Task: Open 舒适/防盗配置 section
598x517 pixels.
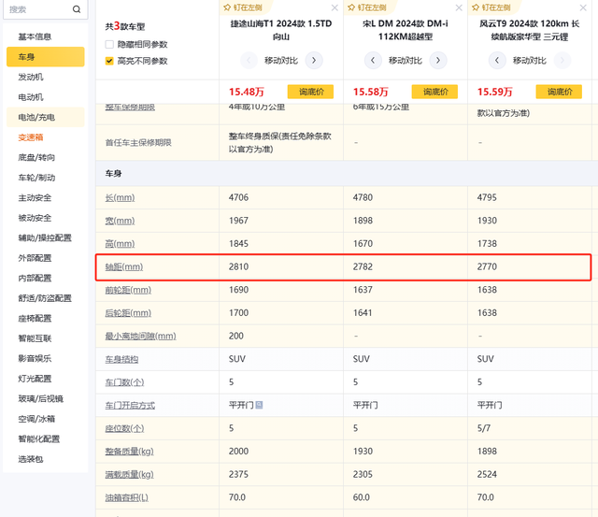Action: pos(45,298)
